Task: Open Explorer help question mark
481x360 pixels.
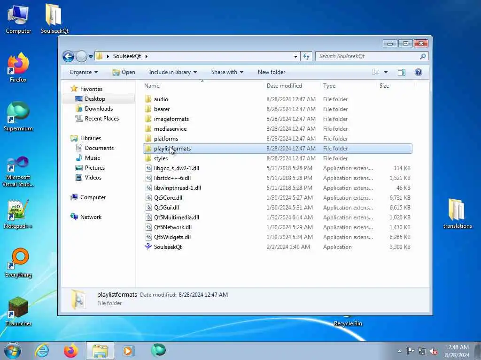Action: pyautogui.click(x=419, y=72)
